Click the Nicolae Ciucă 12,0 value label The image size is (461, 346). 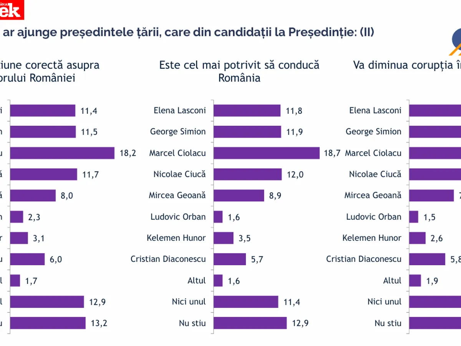[295, 174]
